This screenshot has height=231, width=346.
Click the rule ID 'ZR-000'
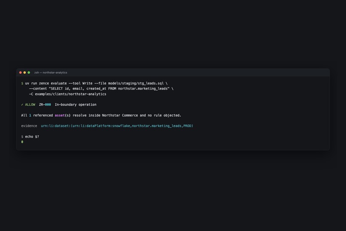pyautogui.click(x=45, y=105)
